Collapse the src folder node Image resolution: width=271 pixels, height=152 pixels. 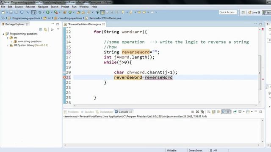8,38
